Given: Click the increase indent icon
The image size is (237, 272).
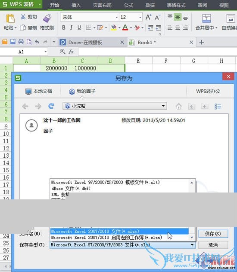Looking at the screenshot, I should click(158, 28).
